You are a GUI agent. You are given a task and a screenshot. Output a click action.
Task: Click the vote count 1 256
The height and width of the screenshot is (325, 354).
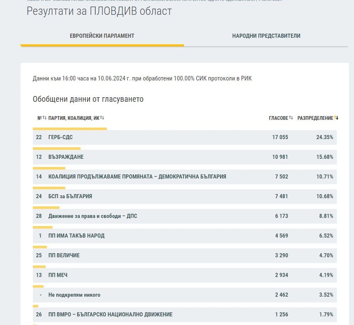[x=282, y=314]
